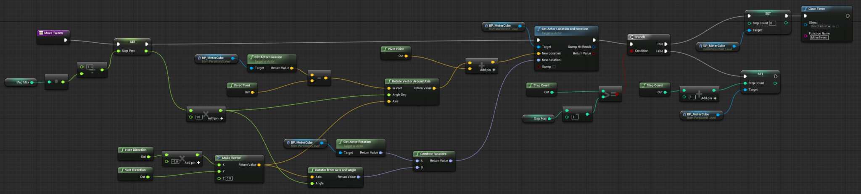The height and width of the screenshot is (194, 861).
Task: Click the Axis pin on Rotate Vector Around Axis
Action: point(389,101)
